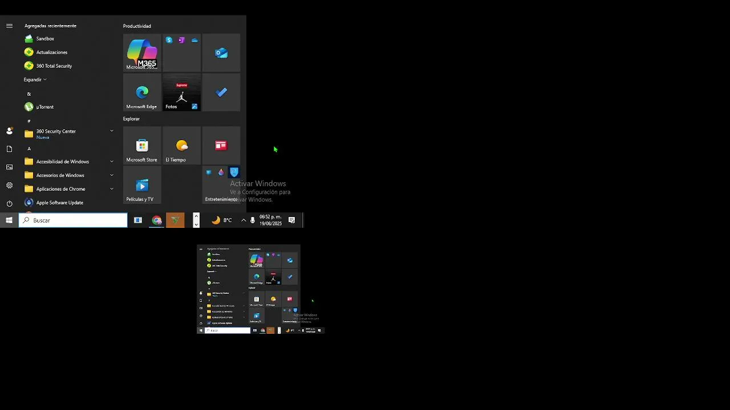Click the Productividad group header
The height and width of the screenshot is (410, 730).
tap(137, 26)
